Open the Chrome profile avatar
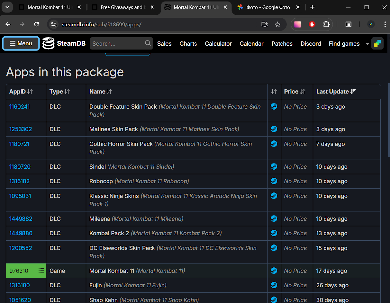 (x=371, y=25)
